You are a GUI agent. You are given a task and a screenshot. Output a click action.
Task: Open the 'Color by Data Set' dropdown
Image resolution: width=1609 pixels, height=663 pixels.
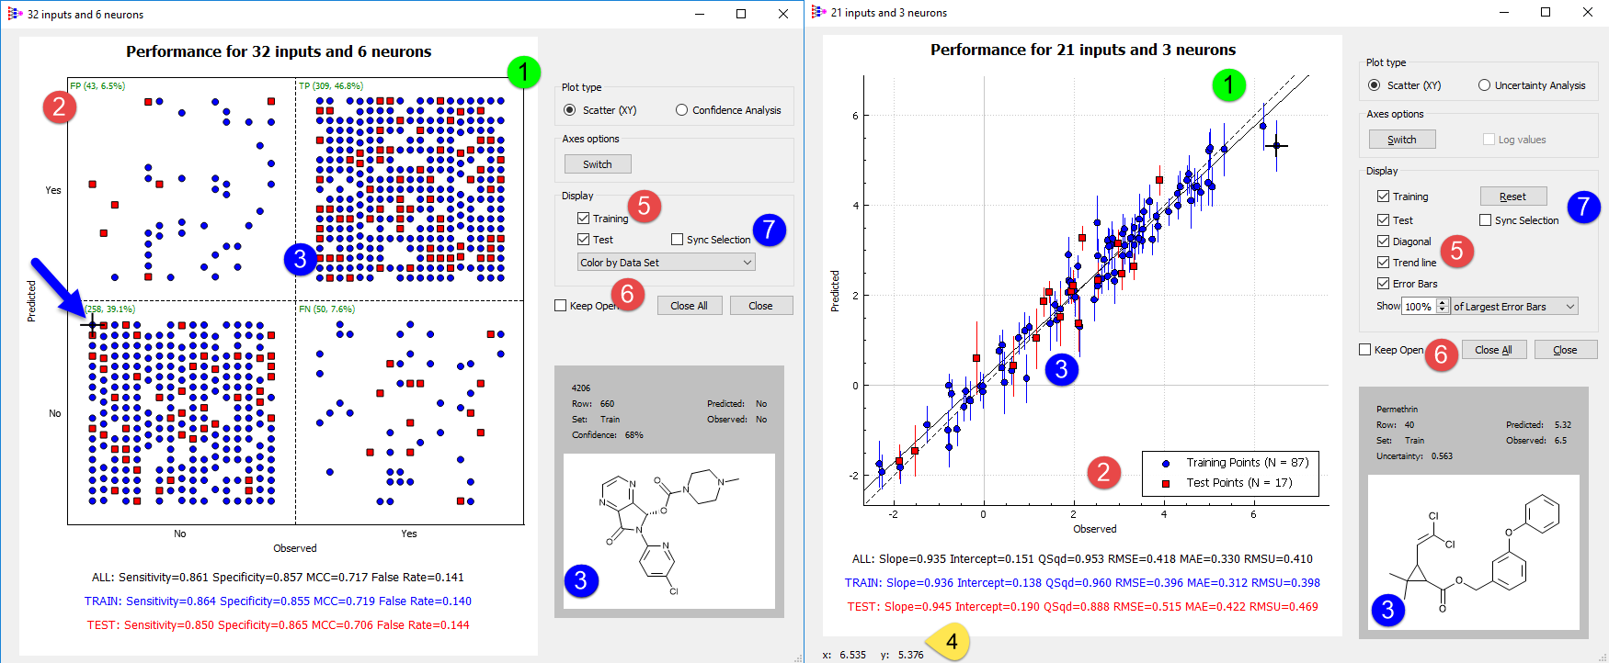click(667, 263)
